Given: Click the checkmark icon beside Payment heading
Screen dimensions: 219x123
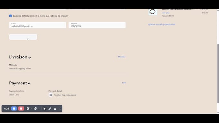Looking at the screenshot, I should pyautogui.click(x=29, y=83).
